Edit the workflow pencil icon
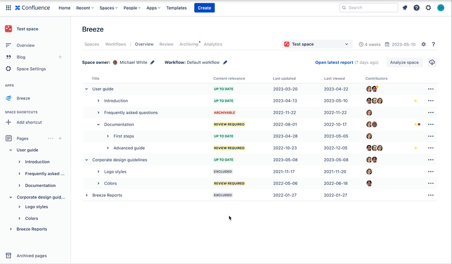This screenshot has height=264, width=452. point(225,62)
